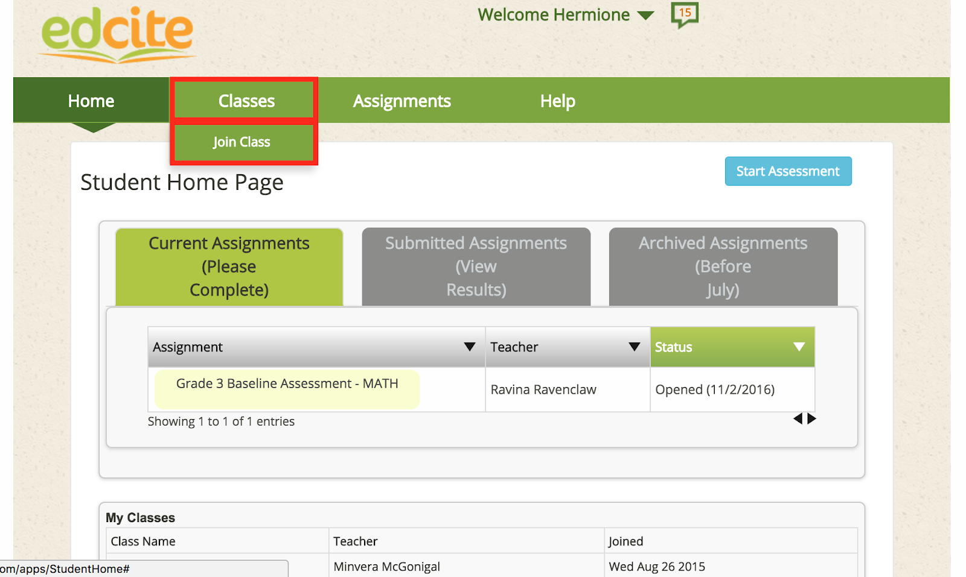The width and height of the screenshot is (966, 577).
Task: Select the Opened (11/2/2016) status cell
Action: pyautogui.click(x=732, y=389)
